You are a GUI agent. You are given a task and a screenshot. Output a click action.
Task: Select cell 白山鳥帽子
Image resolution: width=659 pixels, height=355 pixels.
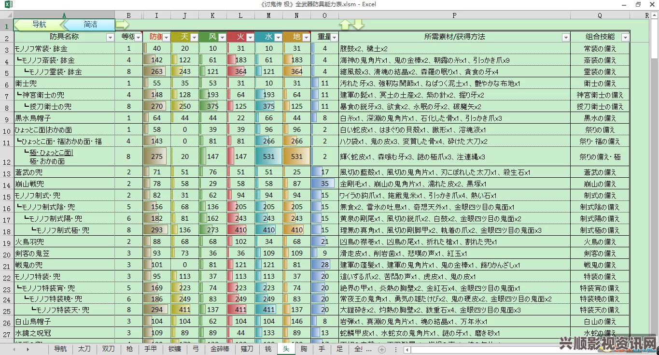point(64,321)
